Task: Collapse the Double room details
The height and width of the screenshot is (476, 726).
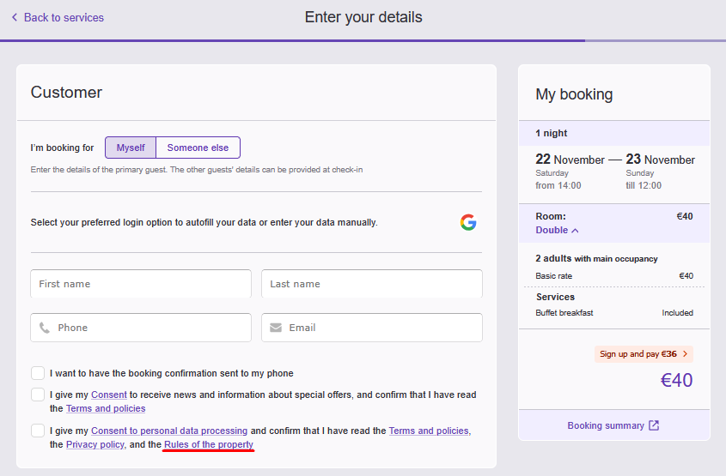Action: pyautogui.click(x=557, y=230)
